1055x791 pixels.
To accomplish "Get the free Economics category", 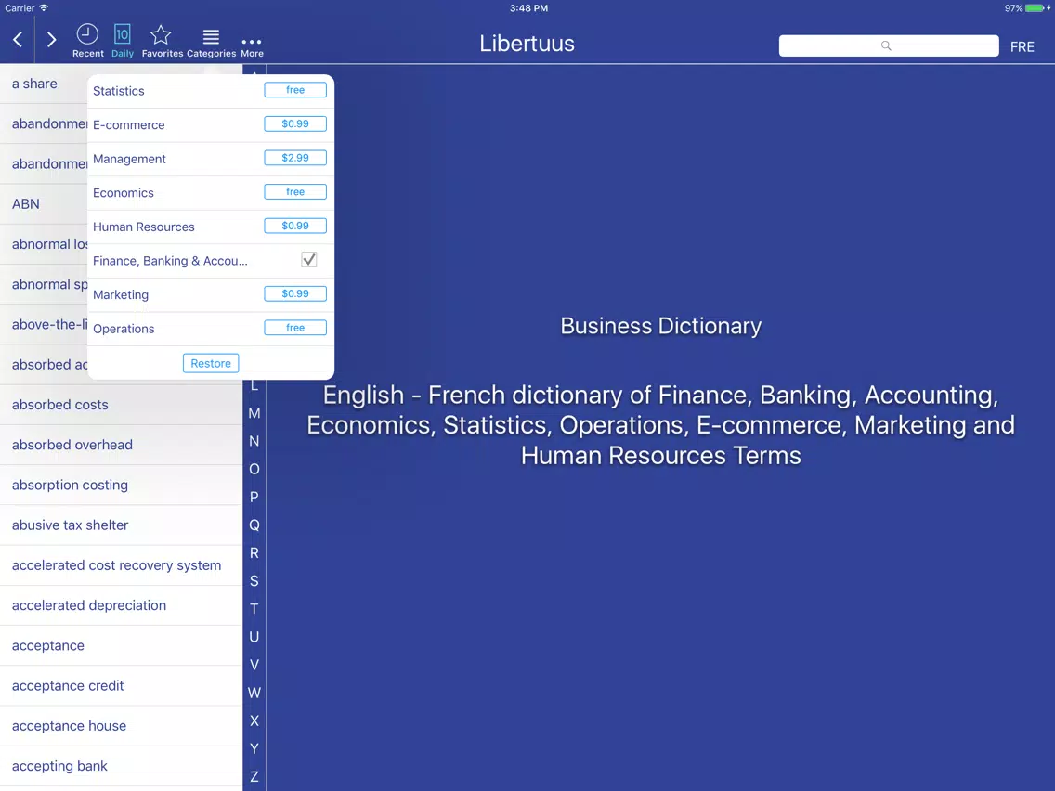I will click(294, 191).
